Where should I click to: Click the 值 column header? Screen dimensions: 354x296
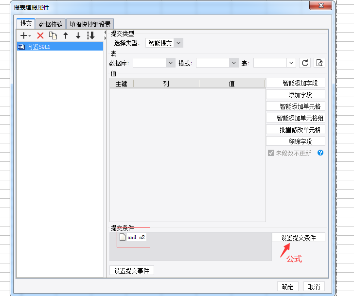231,84
